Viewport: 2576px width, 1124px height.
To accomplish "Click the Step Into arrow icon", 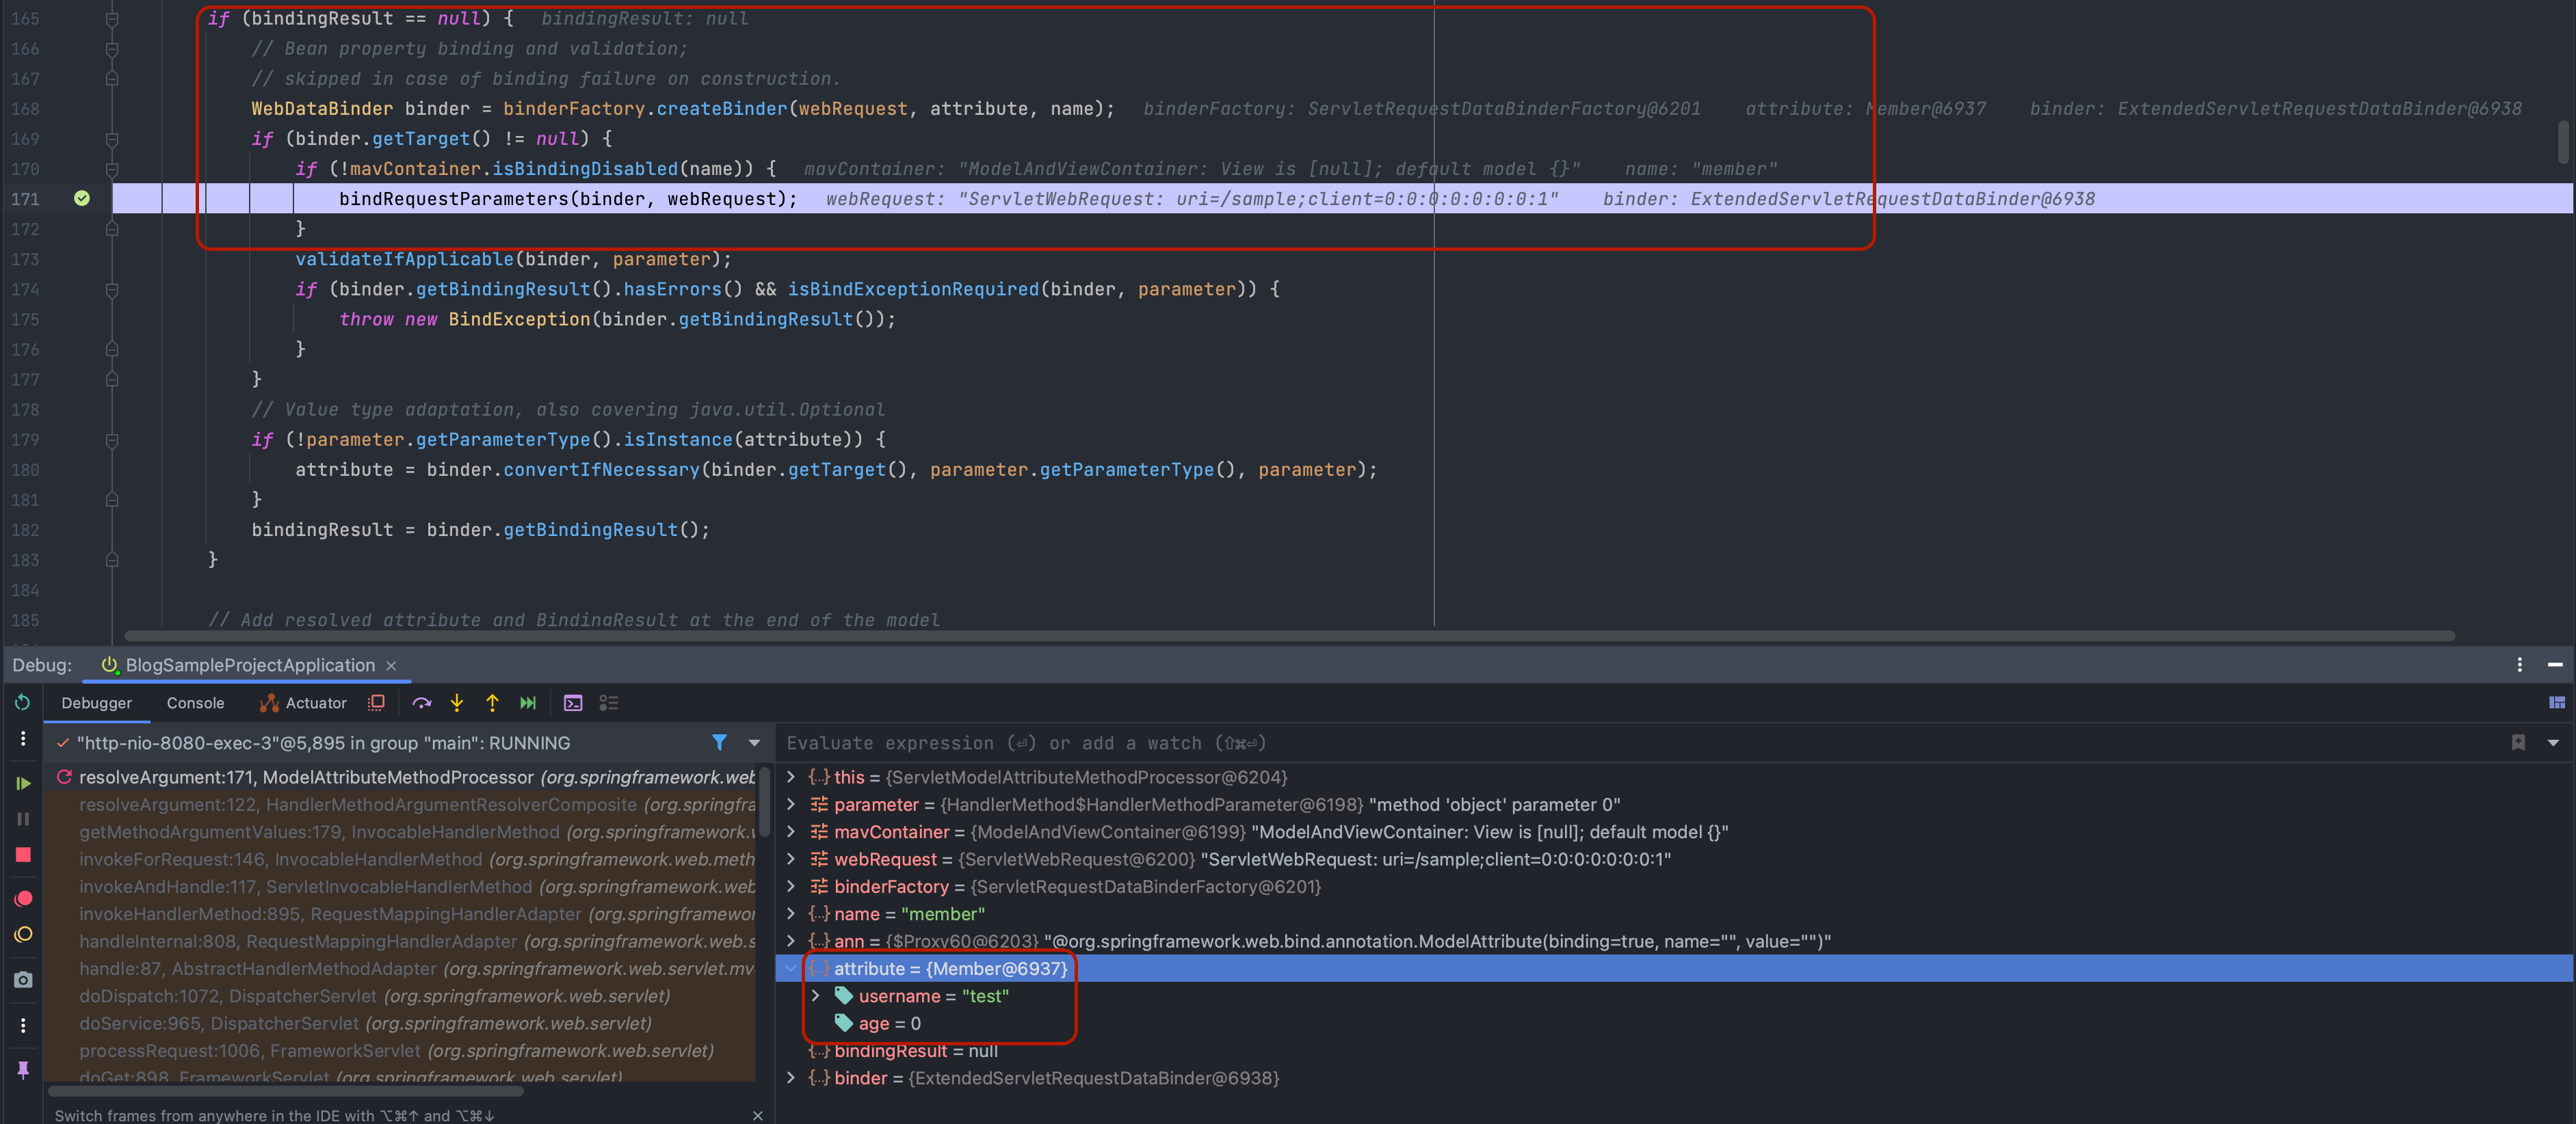I will point(457,704).
